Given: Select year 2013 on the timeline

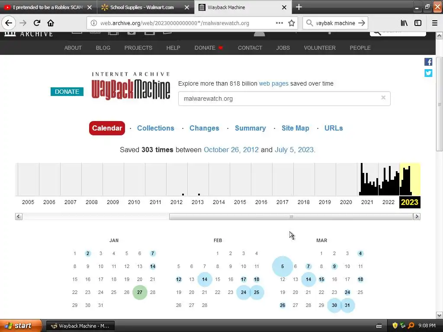Looking at the screenshot, I should point(198,202).
